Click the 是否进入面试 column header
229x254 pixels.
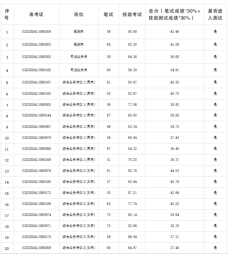tap(215, 14)
